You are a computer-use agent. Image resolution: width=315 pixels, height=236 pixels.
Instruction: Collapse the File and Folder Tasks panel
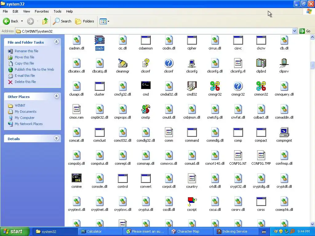[57, 42]
